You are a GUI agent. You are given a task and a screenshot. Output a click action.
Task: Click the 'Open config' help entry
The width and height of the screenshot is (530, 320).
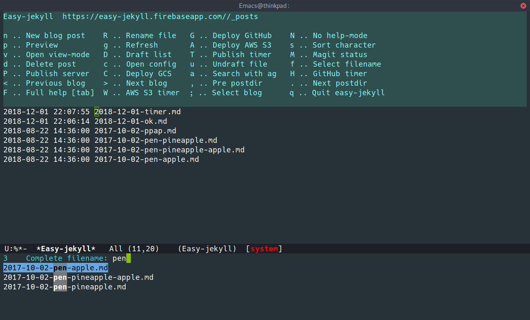[x=140, y=64]
